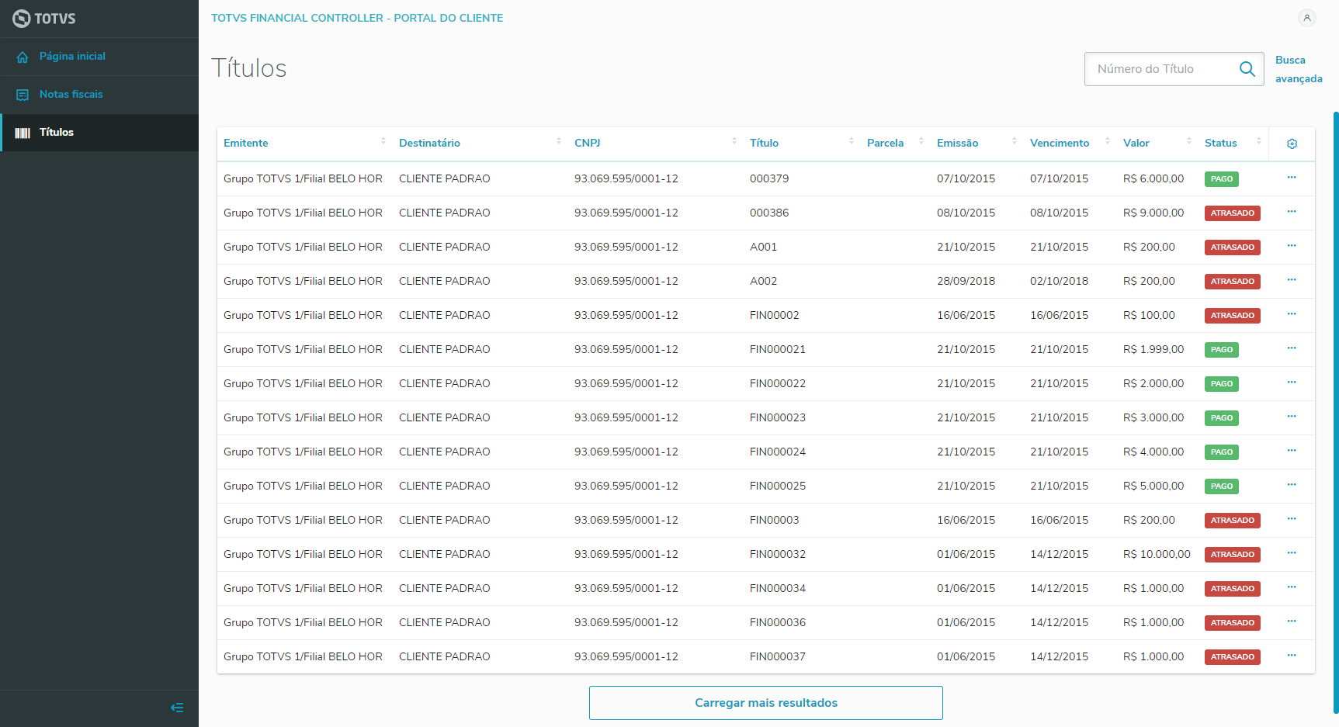Open actions menu for title FIN000023
Screen dimensions: 1339x727
point(1292,417)
